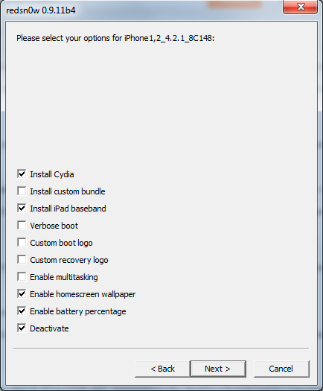Click the 'Install custom bundle' label text
This screenshot has width=323, height=391.
(68, 191)
